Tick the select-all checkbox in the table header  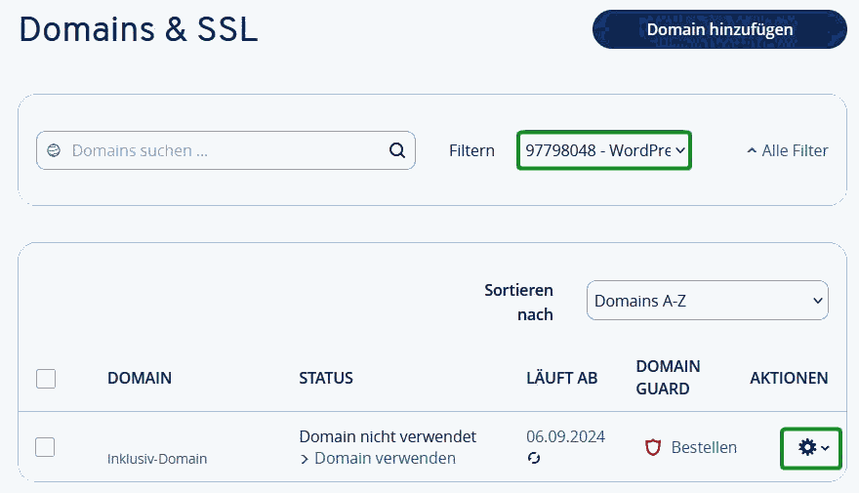[46, 379]
